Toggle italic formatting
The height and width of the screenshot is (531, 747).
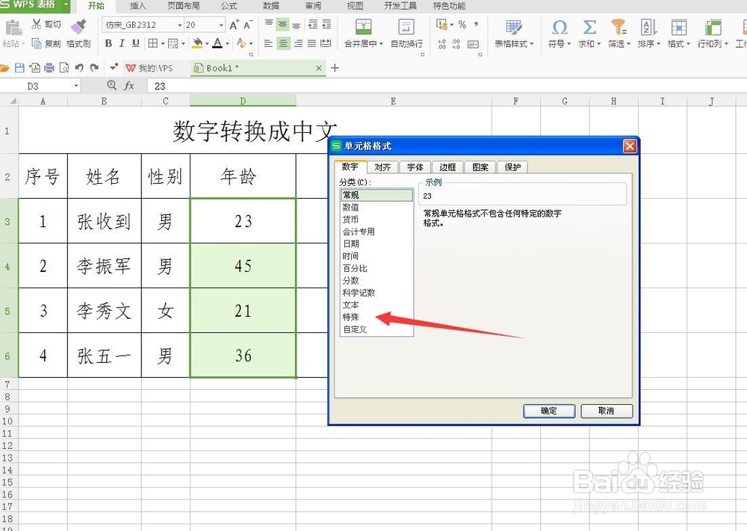point(121,43)
